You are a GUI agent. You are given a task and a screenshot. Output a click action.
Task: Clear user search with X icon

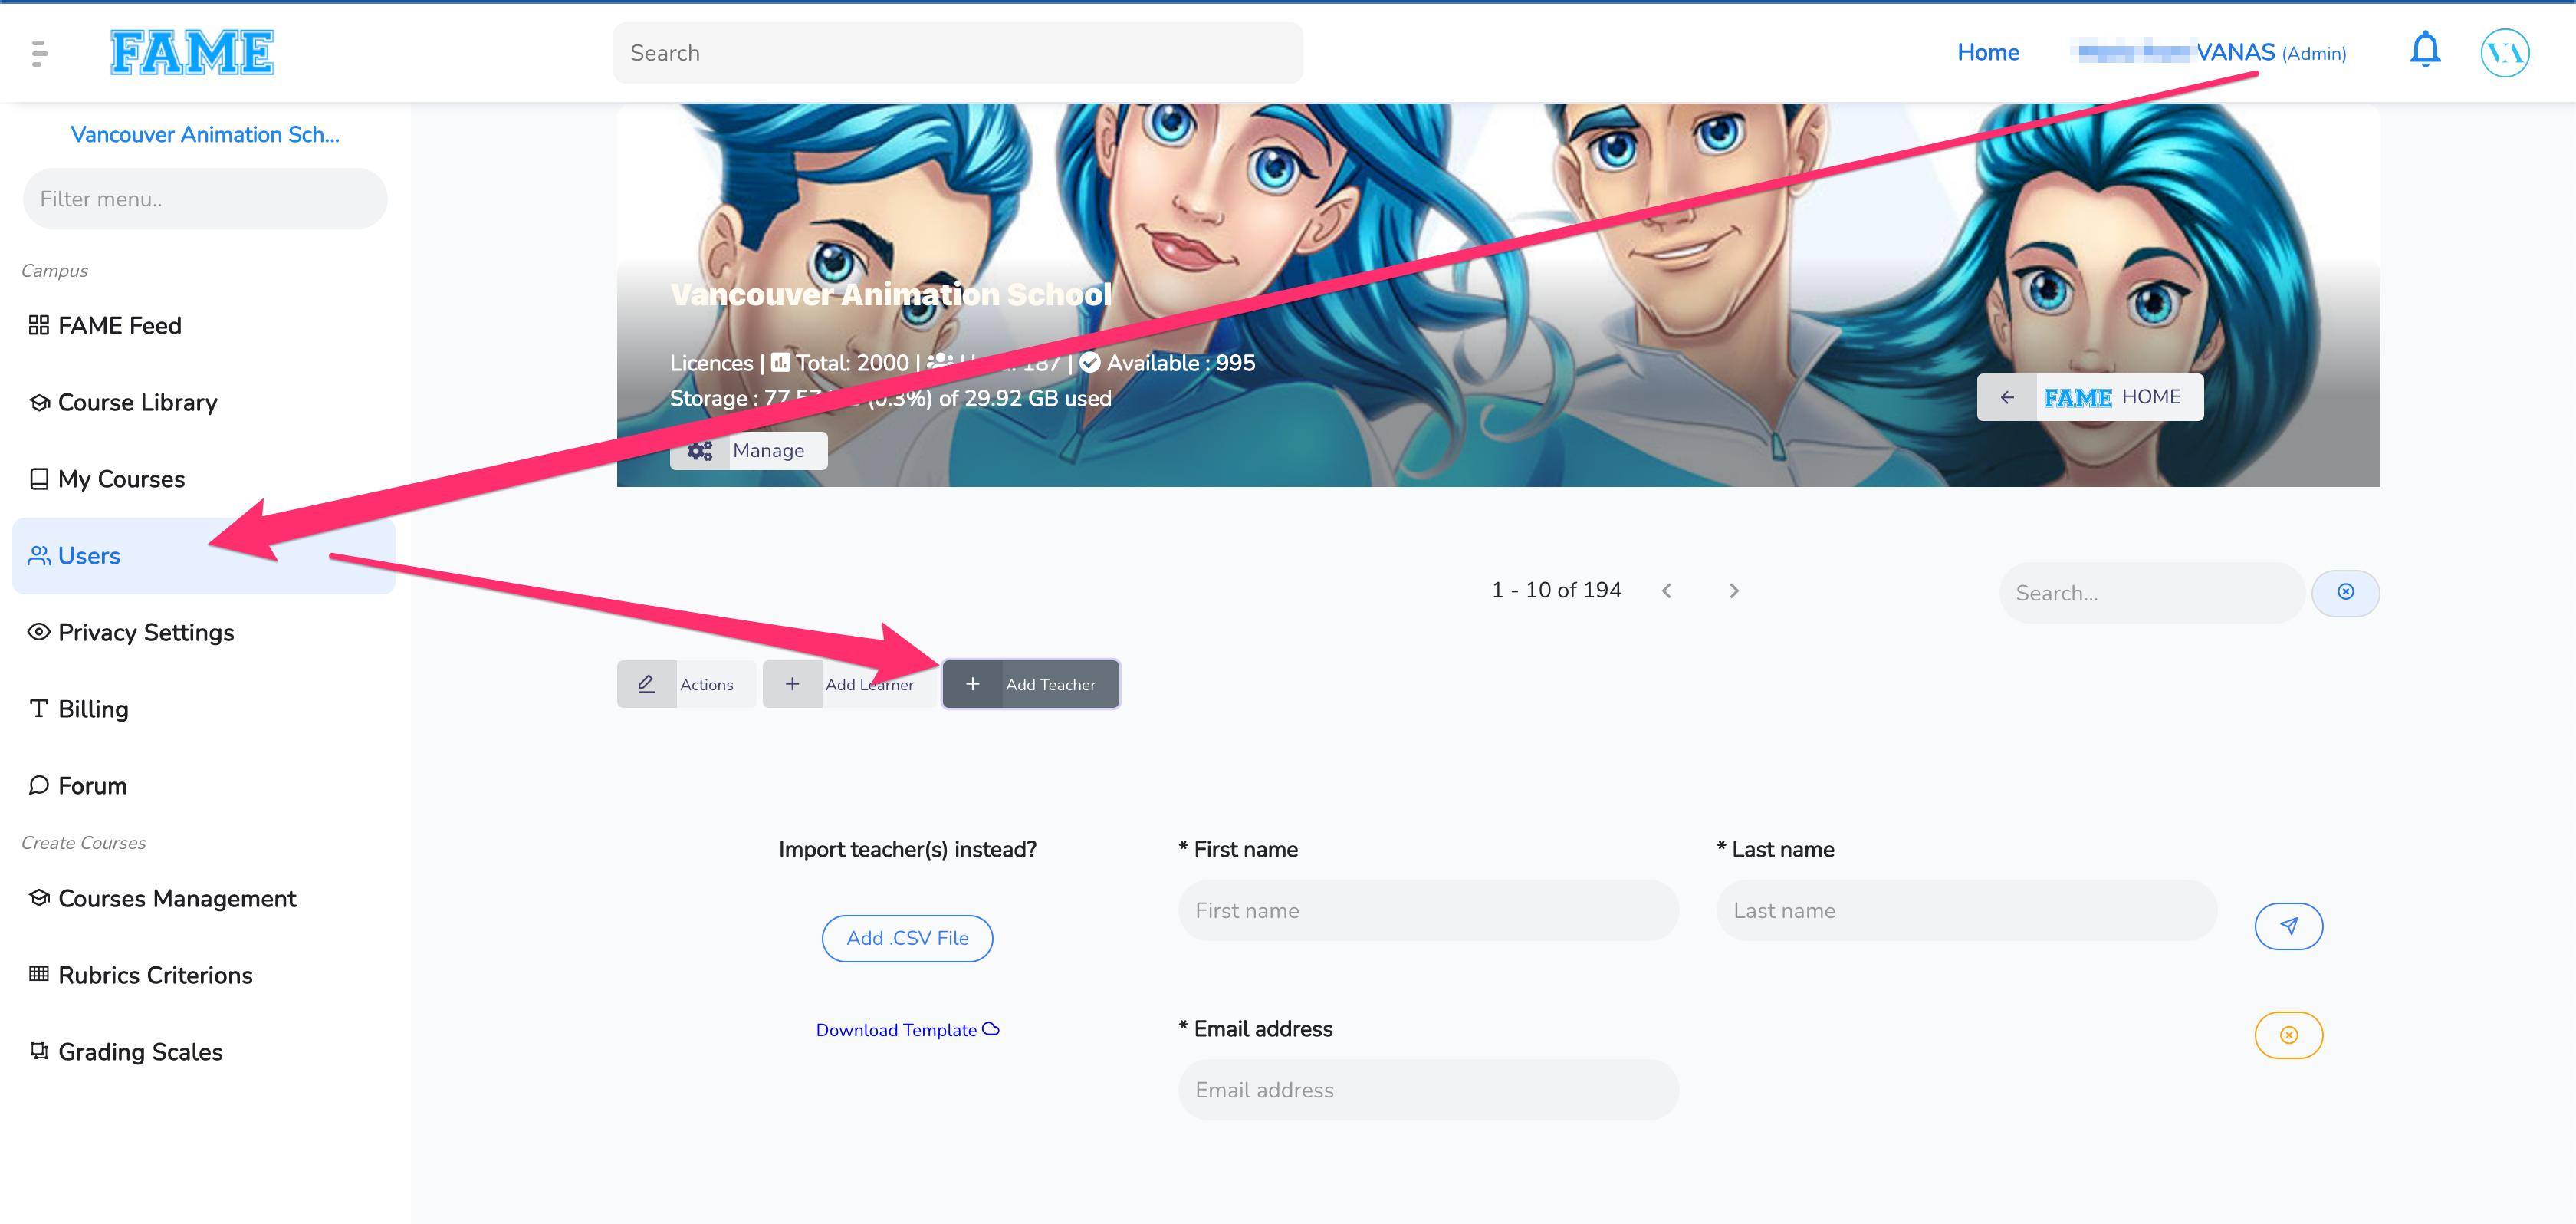click(x=2345, y=592)
